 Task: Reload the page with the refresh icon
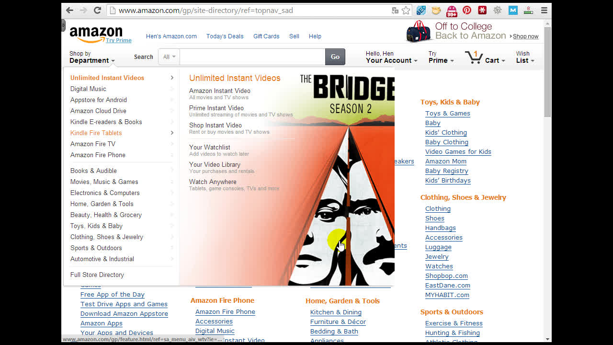click(97, 10)
